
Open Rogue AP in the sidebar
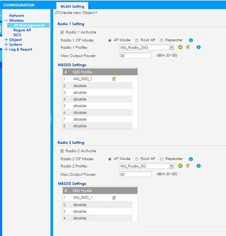click(22, 30)
